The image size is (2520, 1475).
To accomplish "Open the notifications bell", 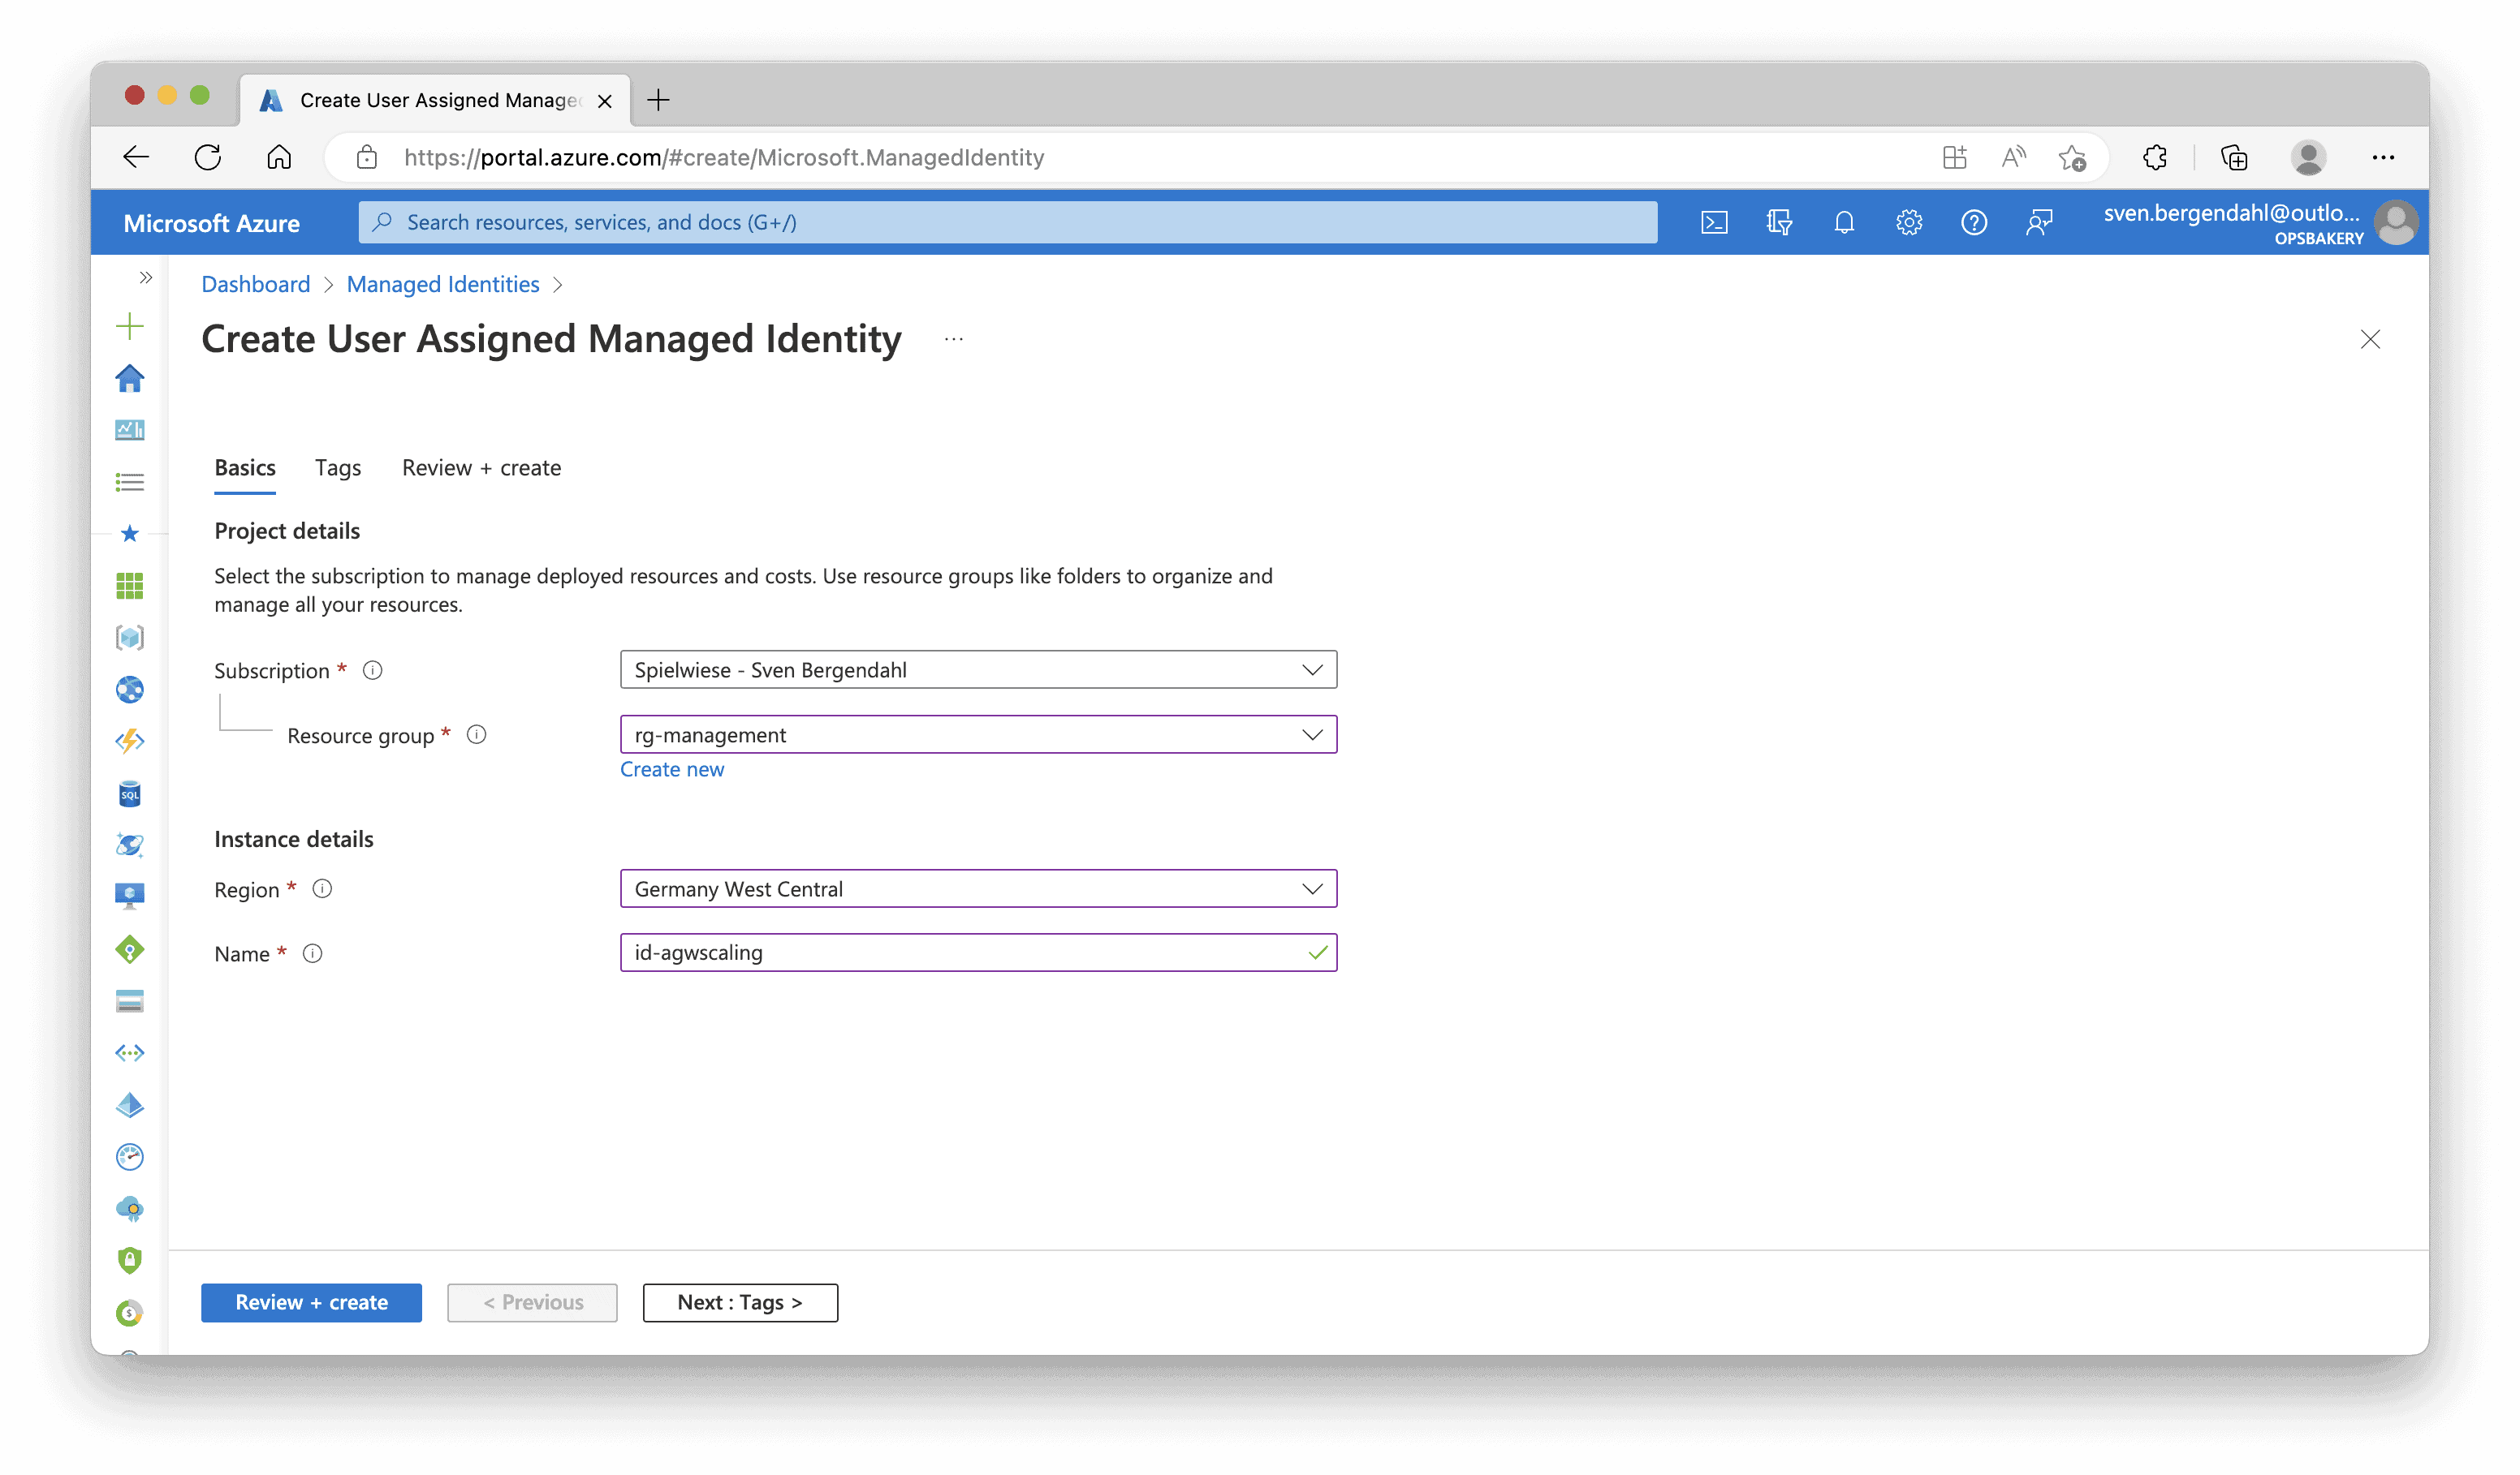I will (1844, 221).
